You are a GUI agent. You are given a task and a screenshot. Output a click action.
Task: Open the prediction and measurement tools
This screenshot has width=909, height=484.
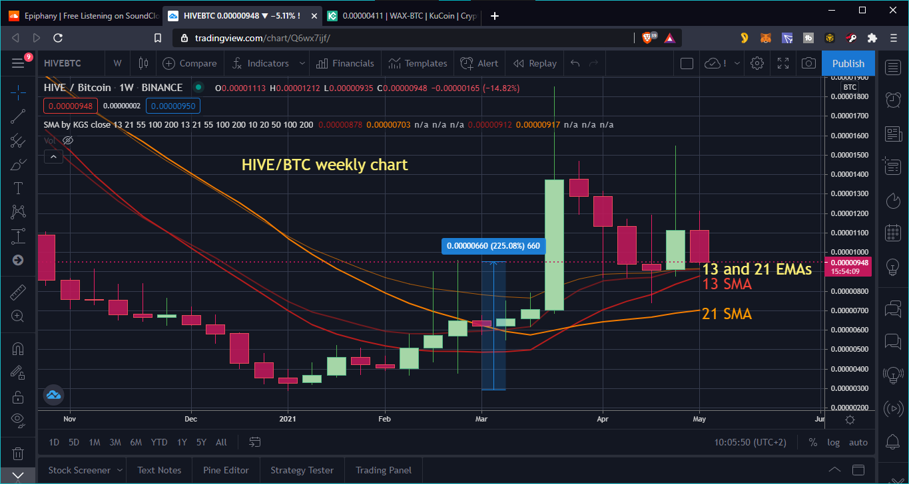tap(18, 236)
